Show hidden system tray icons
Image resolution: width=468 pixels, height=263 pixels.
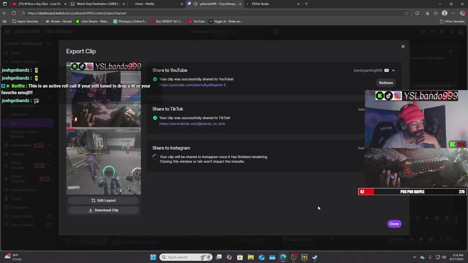(414, 257)
